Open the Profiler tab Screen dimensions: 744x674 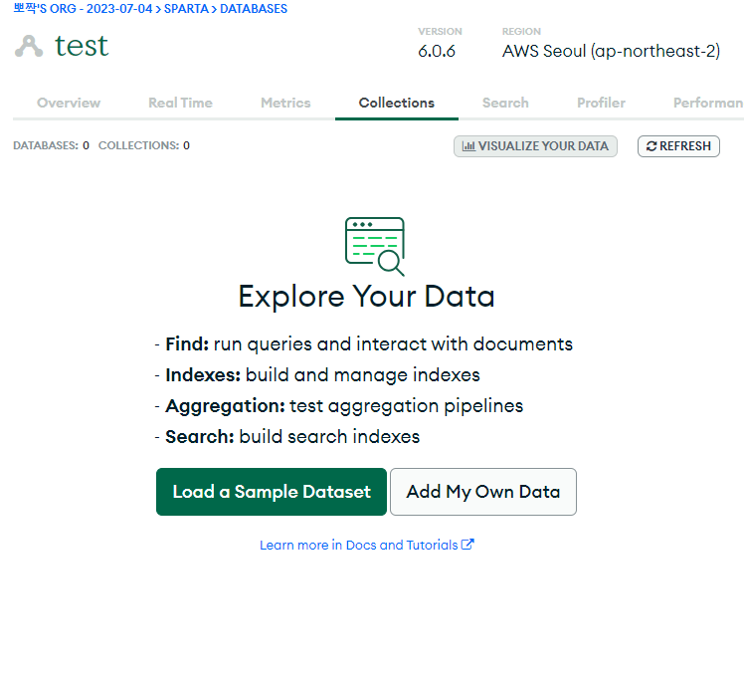(601, 103)
